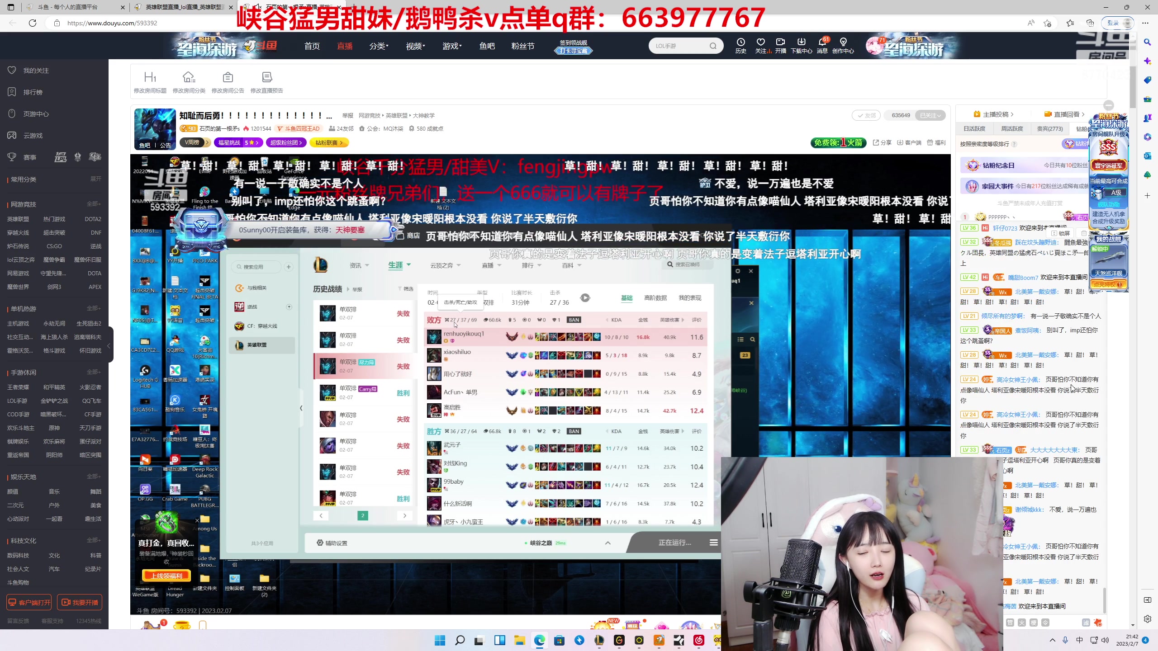Open the 游戏 menu in Douyu navigation

pos(451,45)
